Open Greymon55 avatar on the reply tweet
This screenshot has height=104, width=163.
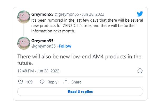click(x=24, y=43)
